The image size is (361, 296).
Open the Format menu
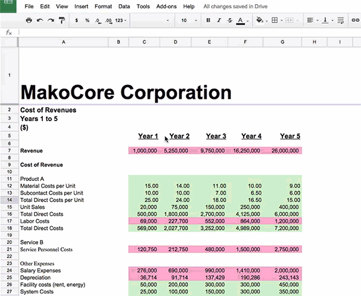[x=103, y=7]
